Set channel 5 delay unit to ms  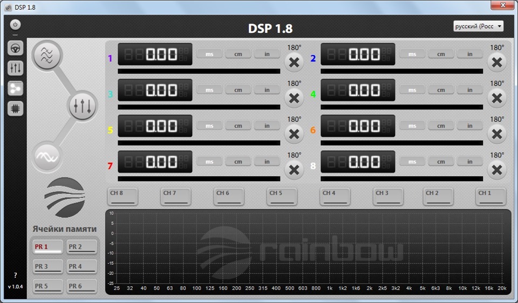(209, 126)
